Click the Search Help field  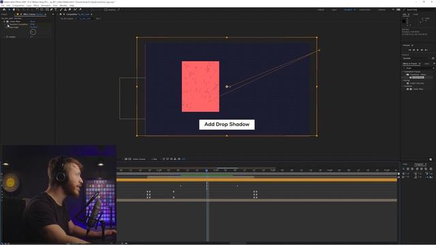tap(419, 10)
